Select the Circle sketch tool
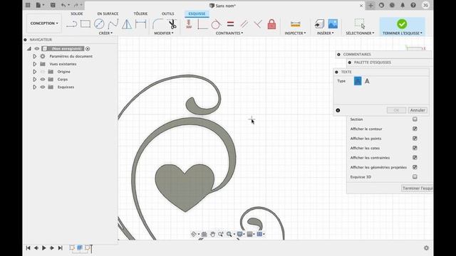Screen dimensions: 456x256 coord(99,24)
